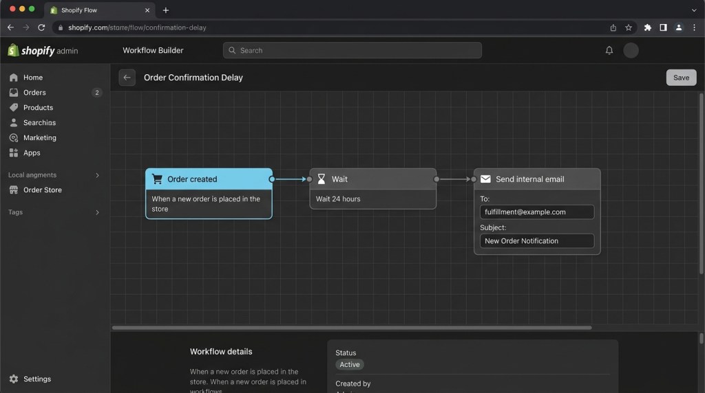Click the Workflow Builder title
This screenshot has width=705, height=393.
[x=153, y=50]
